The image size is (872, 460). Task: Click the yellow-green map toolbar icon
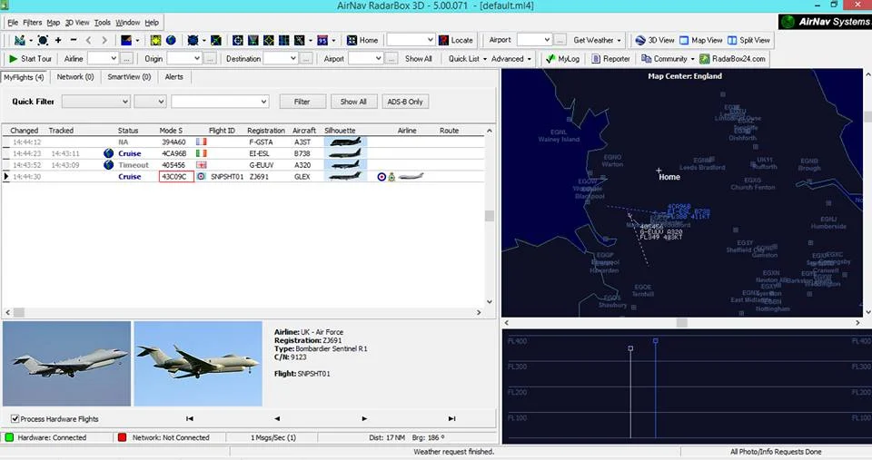[155, 40]
